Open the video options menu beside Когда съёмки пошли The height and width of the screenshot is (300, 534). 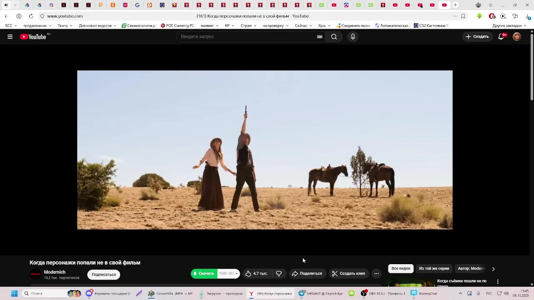pyautogui.click(x=498, y=282)
